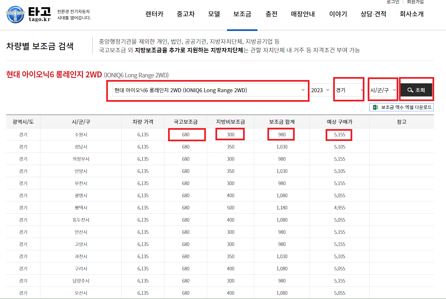Screen dimensions: 446x299
Task: Open the 매장안내 menu
Action: point(303,14)
